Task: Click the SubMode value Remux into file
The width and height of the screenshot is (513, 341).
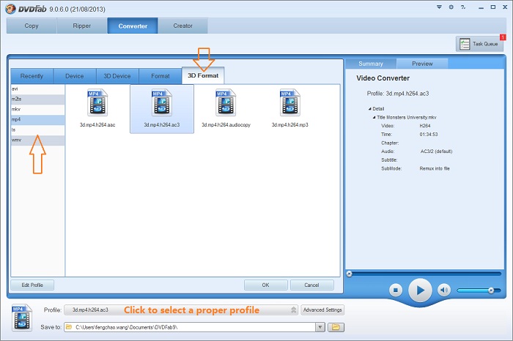Action: click(435, 168)
